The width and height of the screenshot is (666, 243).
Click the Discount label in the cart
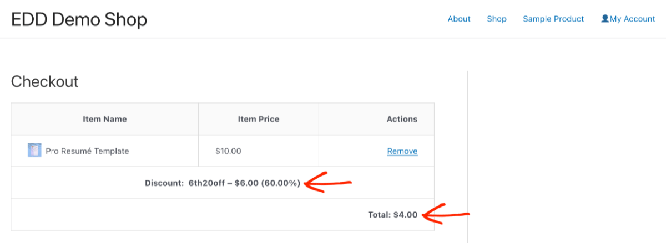coord(163,183)
